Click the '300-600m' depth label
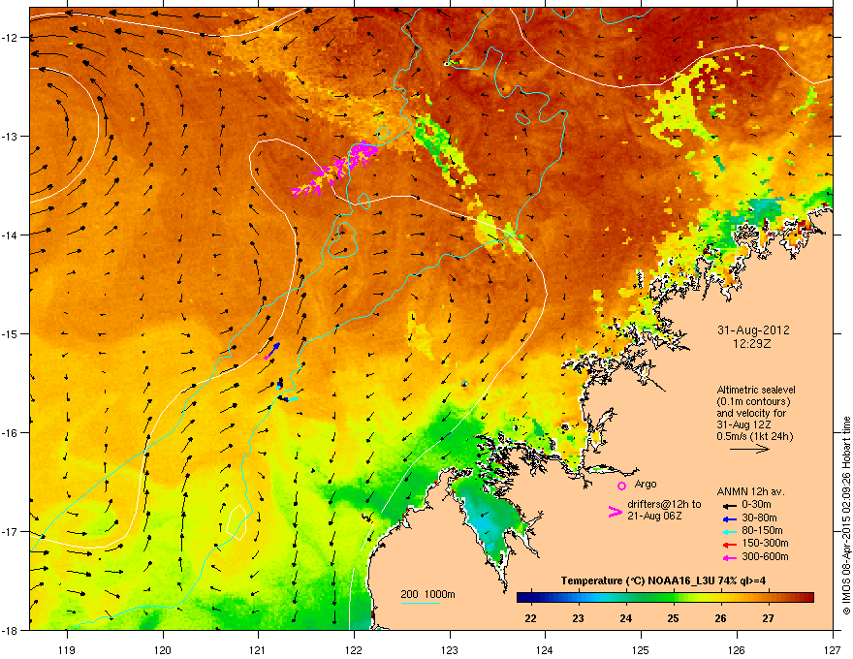The height and width of the screenshot is (659, 853). [765, 556]
